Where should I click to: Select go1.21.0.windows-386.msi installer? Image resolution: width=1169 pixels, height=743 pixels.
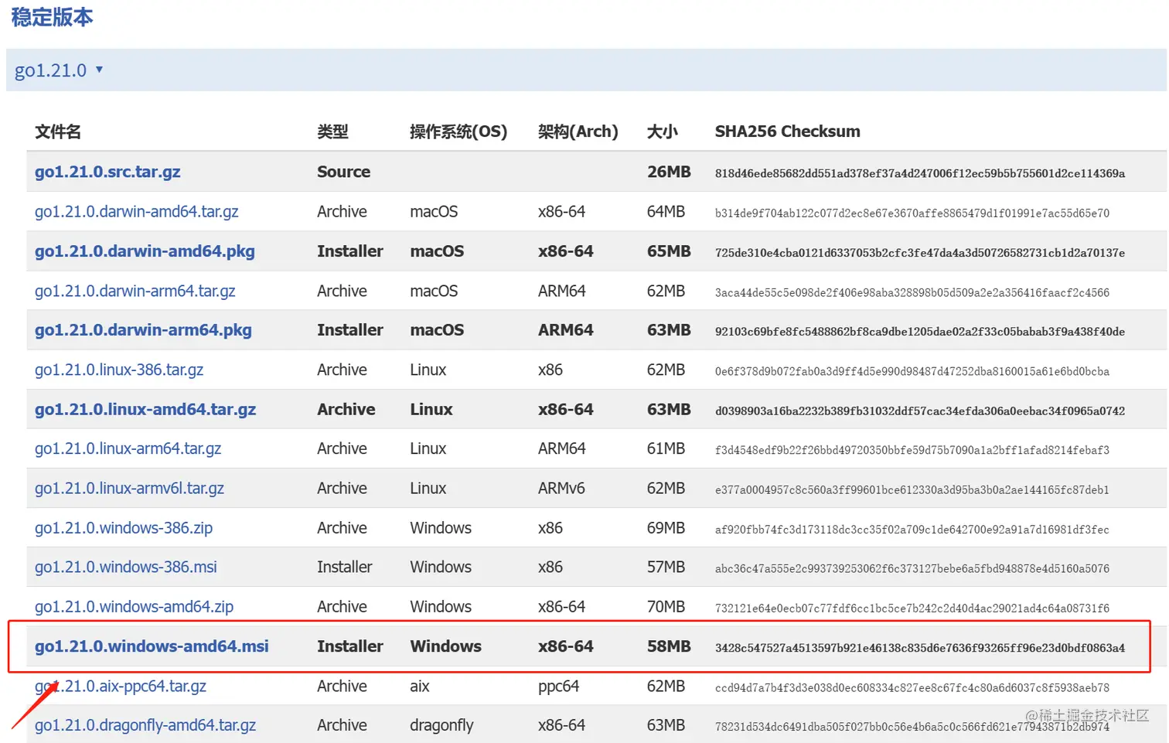point(126,567)
